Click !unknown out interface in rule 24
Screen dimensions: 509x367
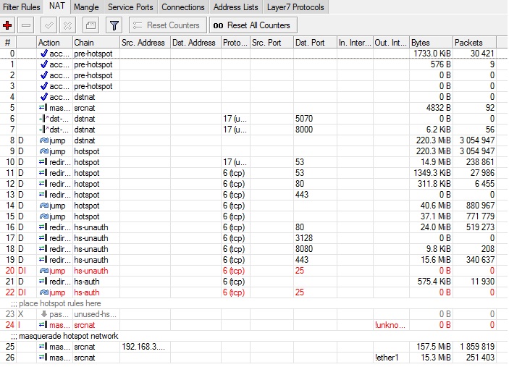(390, 325)
